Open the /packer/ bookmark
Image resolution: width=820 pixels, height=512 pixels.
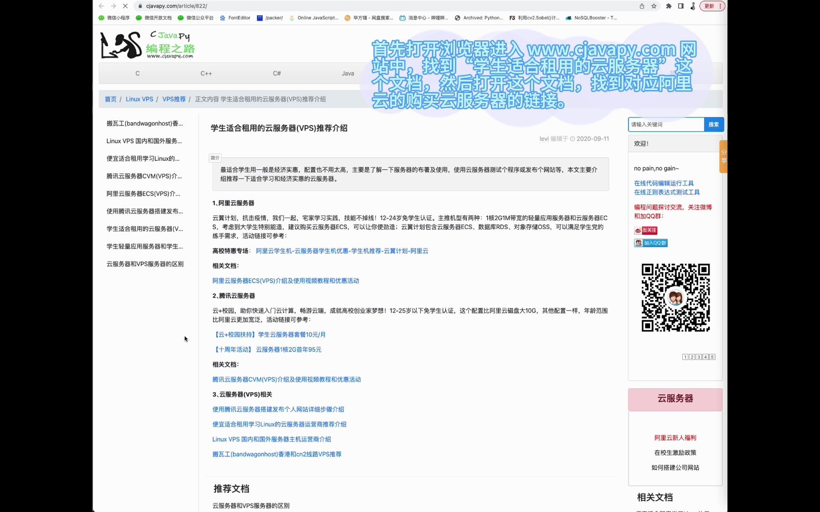(270, 18)
